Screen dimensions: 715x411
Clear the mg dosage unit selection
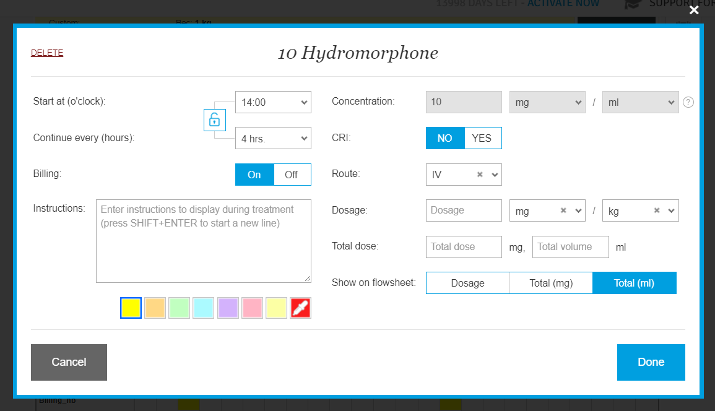tap(563, 211)
